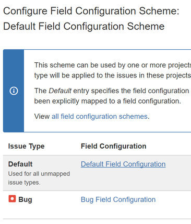The width and height of the screenshot is (191, 224).
Task: Click the Field Configuration column header
Action: (113, 146)
